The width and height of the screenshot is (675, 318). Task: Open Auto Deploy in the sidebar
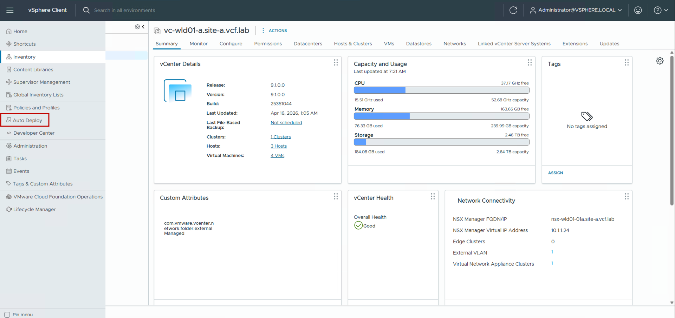pyautogui.click(x=53, y=120)
